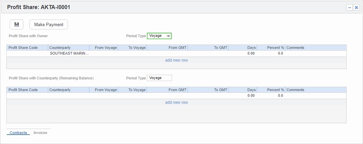
Task: Close the Profit Share window
Action: 356,8
